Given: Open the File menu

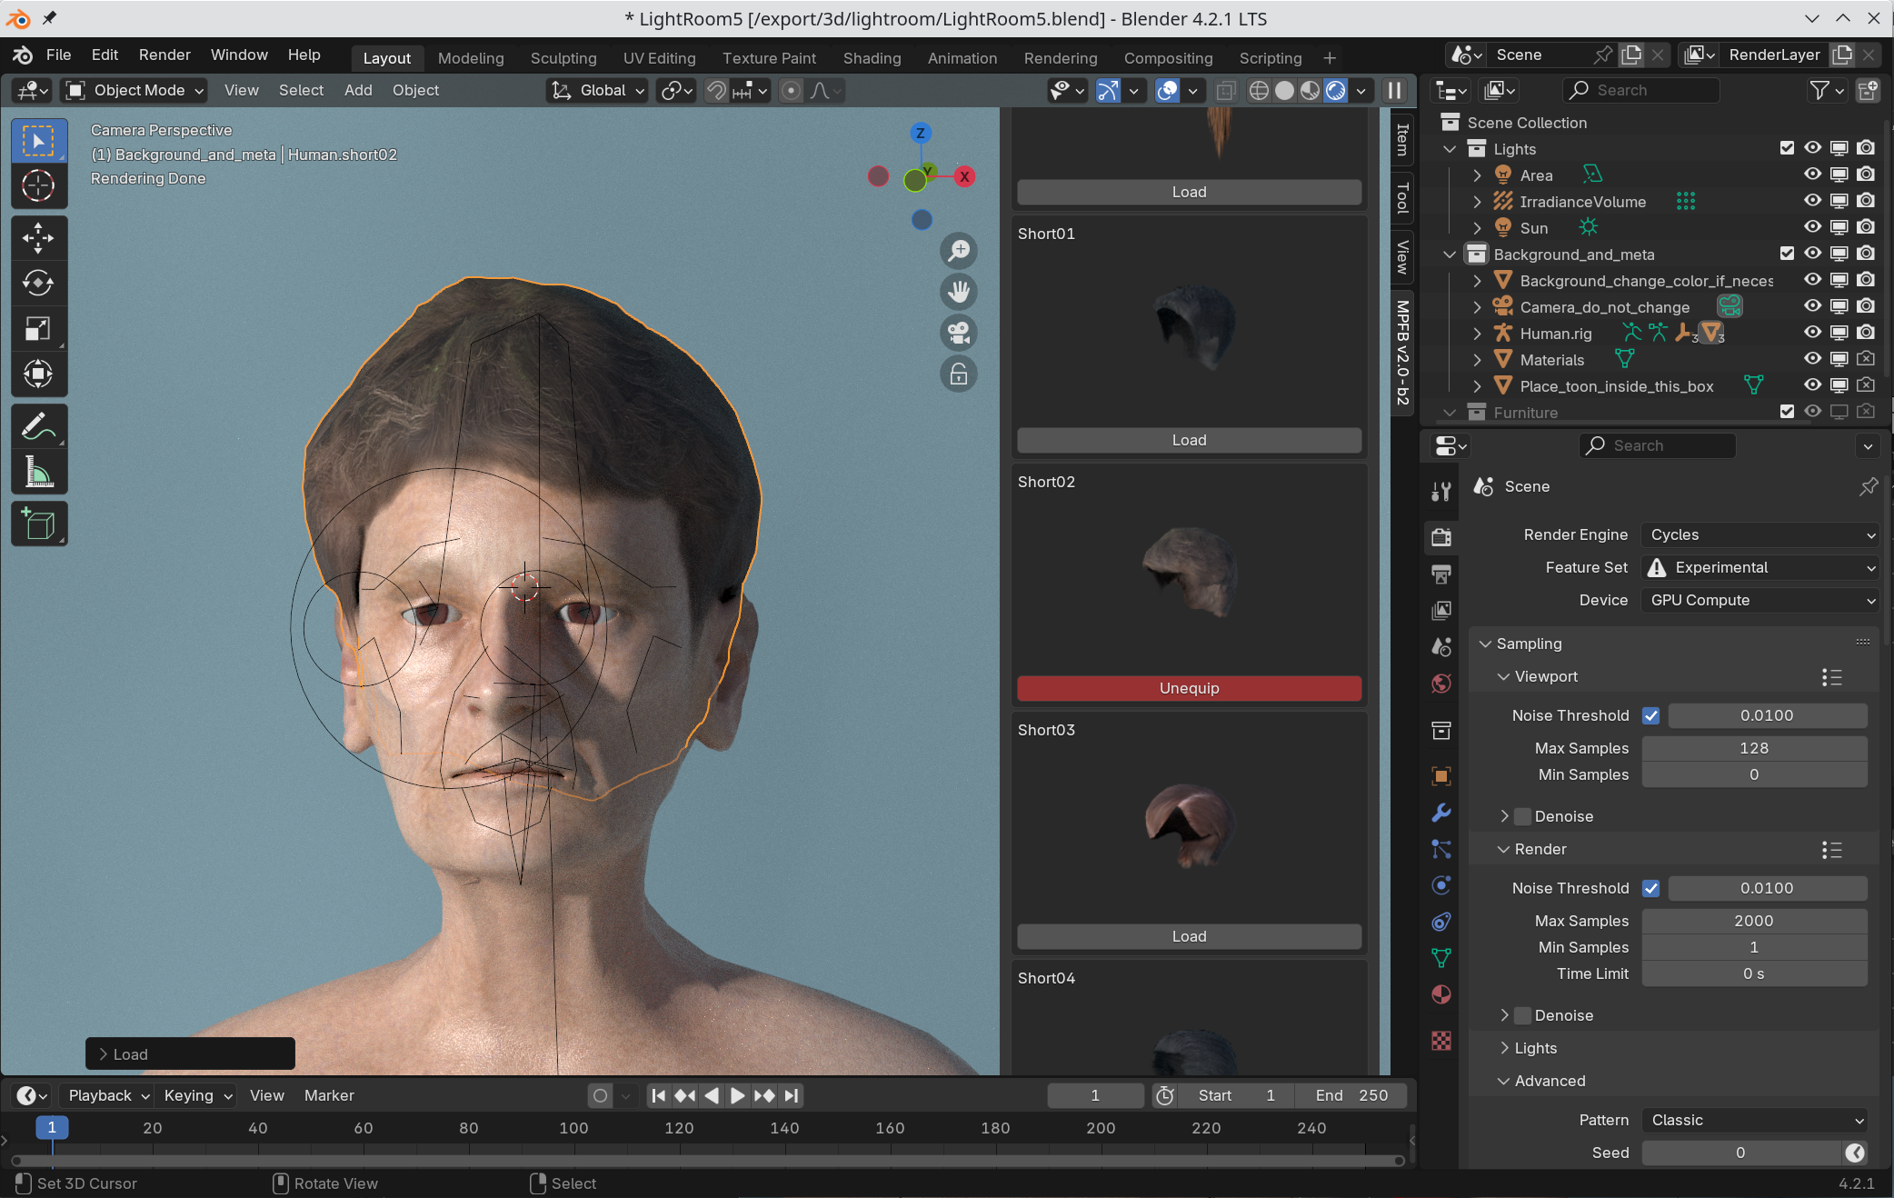Looking at the screenshot, I should click(58, 55).
